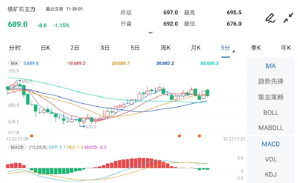
Task: Click the MA30 value 30:687.2
Action: pos(165,63)
